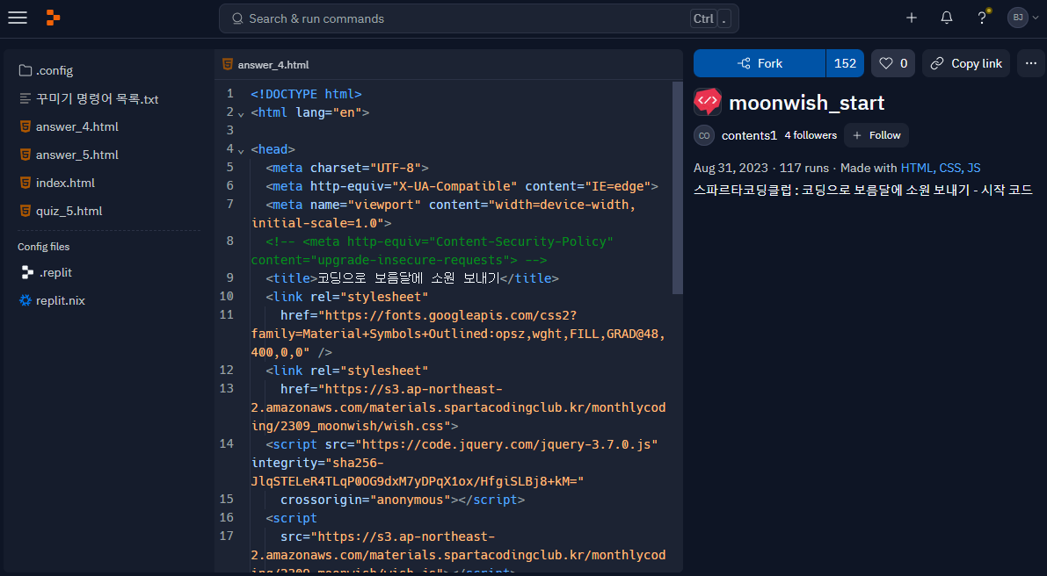1047x576 pixels.
Task: Click the 4 followers text
Action: point(811,135)
